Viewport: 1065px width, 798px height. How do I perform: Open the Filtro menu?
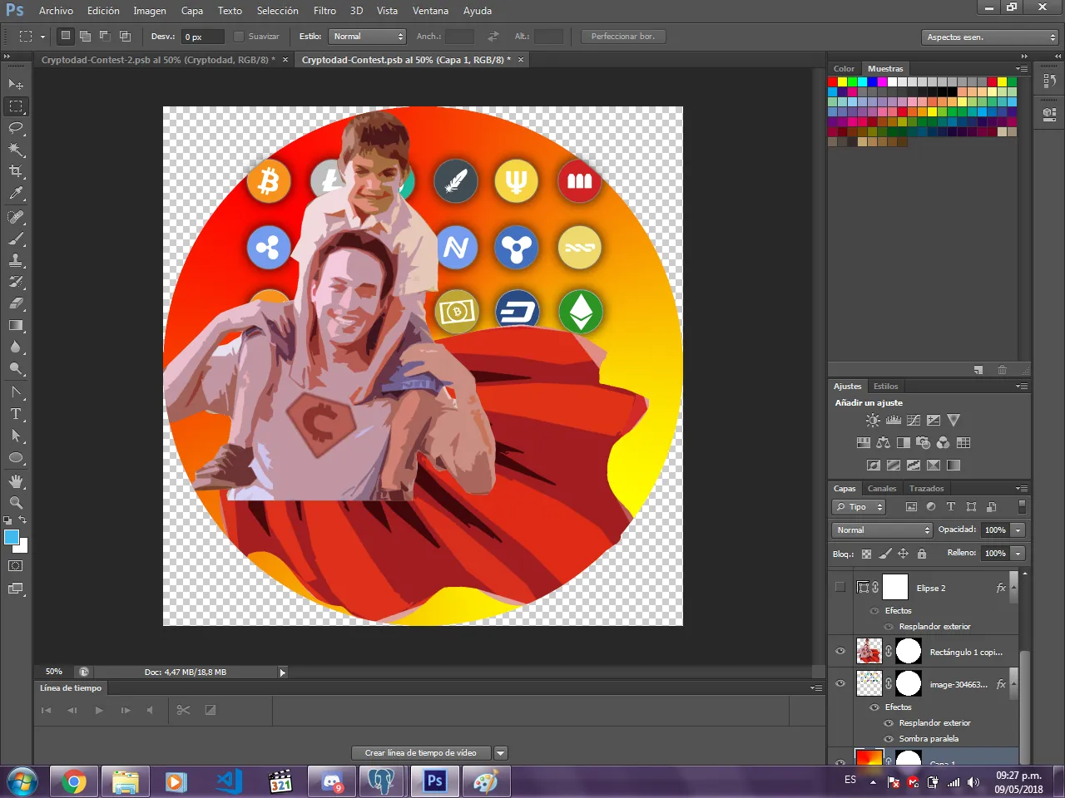(x=324, y=11)
